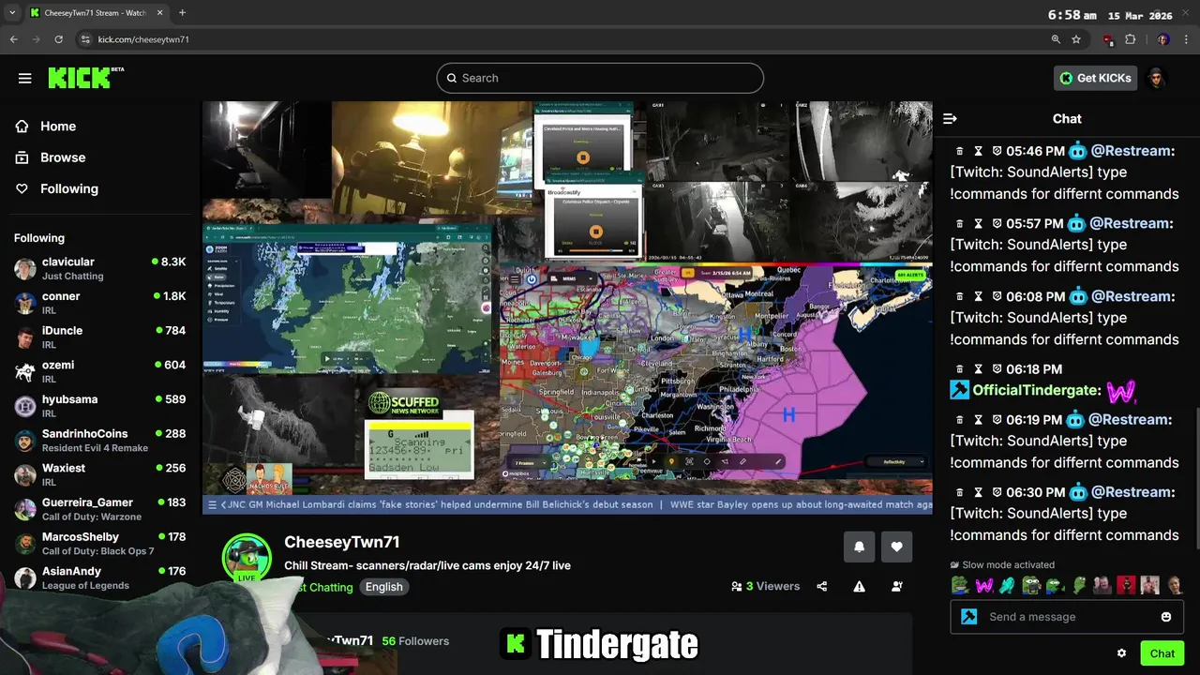This screenshot has width=1200, height=675.
Task: Open AsianAndy channel in Following list
Action: (x=99, y=577)
